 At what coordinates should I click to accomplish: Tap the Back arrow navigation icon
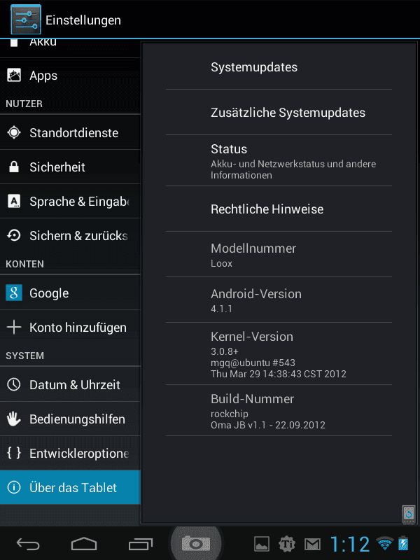click(x=28, y=544)
